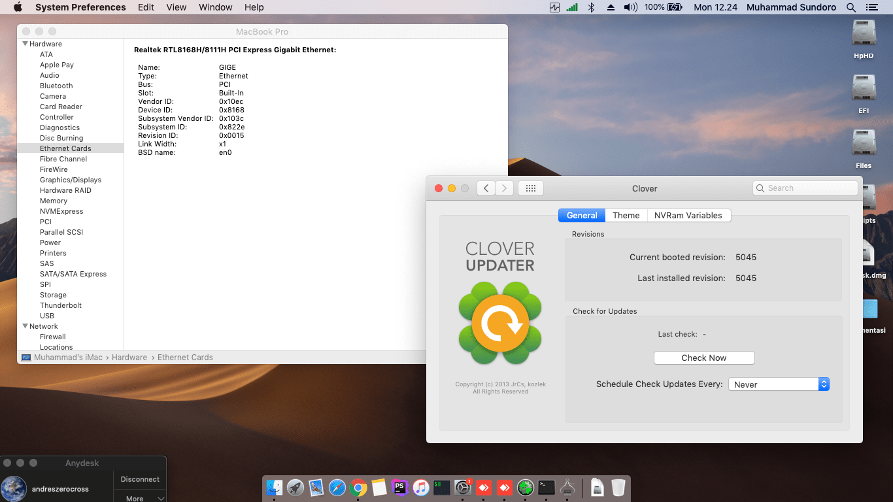Go forward in Clover preferences pane

pyautogui.click(x=504, y=188)
